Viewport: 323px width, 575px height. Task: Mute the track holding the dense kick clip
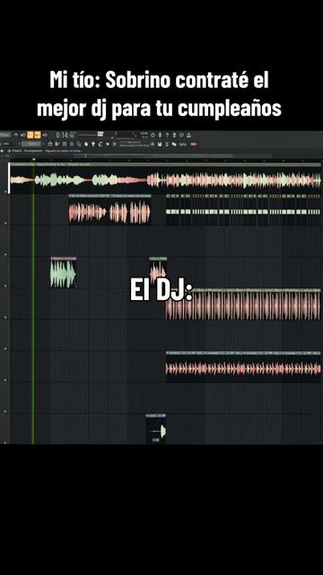pos(5,317)
